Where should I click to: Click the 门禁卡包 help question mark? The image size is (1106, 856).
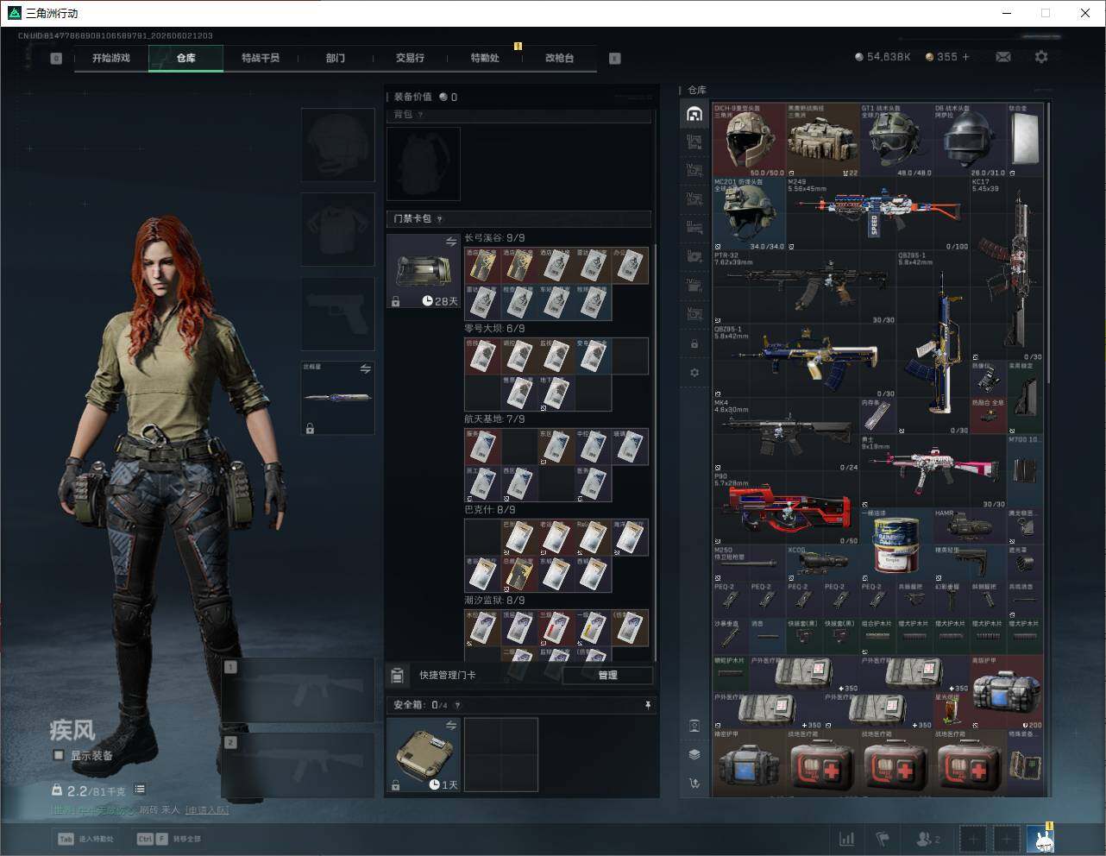(440, 219)
